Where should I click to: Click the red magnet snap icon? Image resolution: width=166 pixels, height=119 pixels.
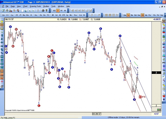[164, 96]
